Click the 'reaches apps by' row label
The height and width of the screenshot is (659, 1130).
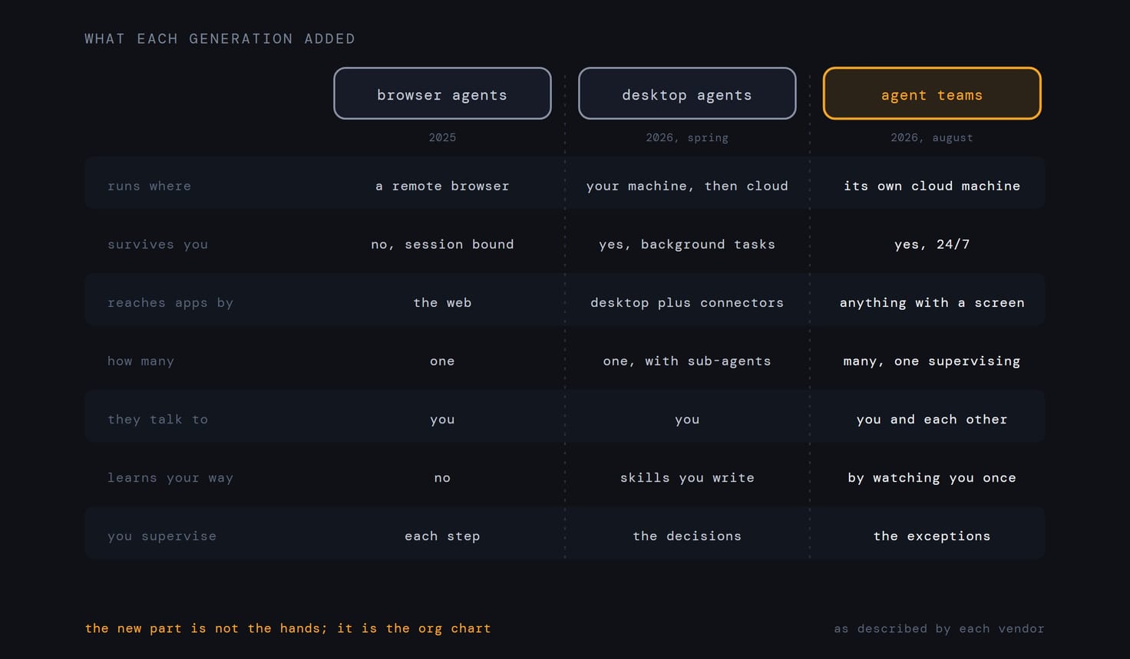pyautogui.click(x=170, y=302)
